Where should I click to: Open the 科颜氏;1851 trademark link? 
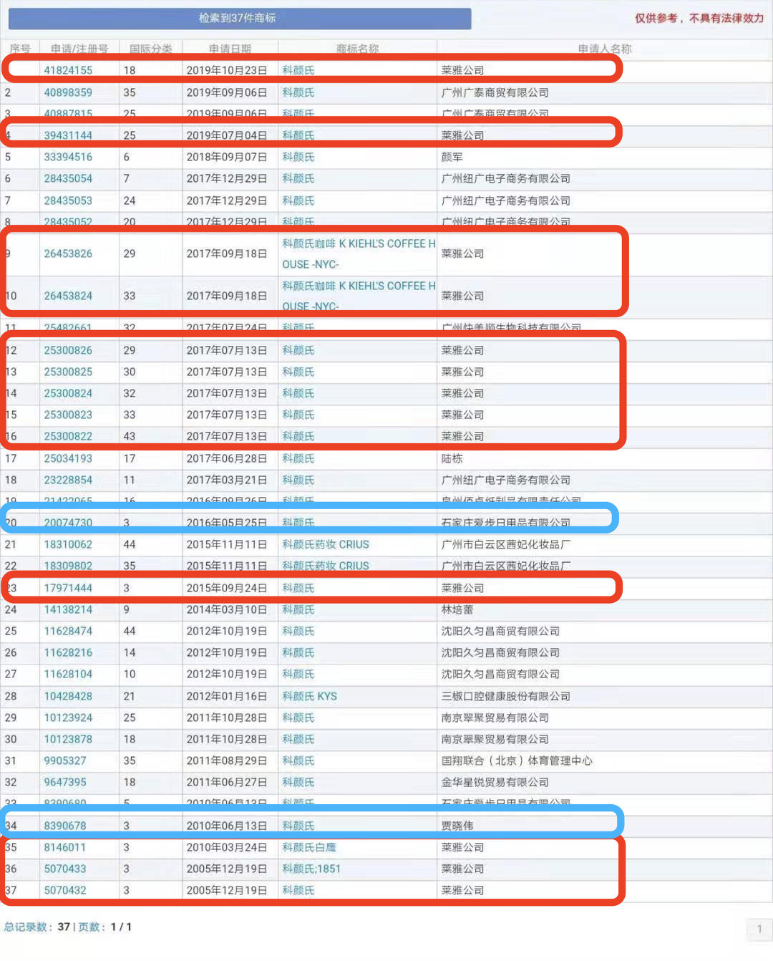(311, 869)
